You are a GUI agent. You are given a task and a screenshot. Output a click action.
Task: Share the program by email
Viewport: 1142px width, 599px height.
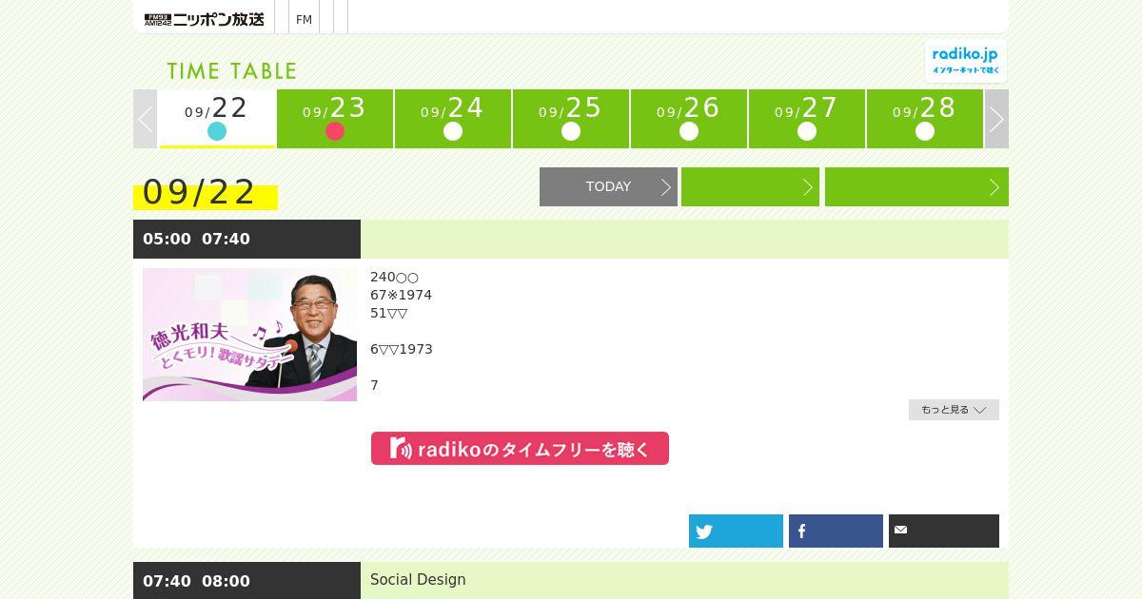944,531
